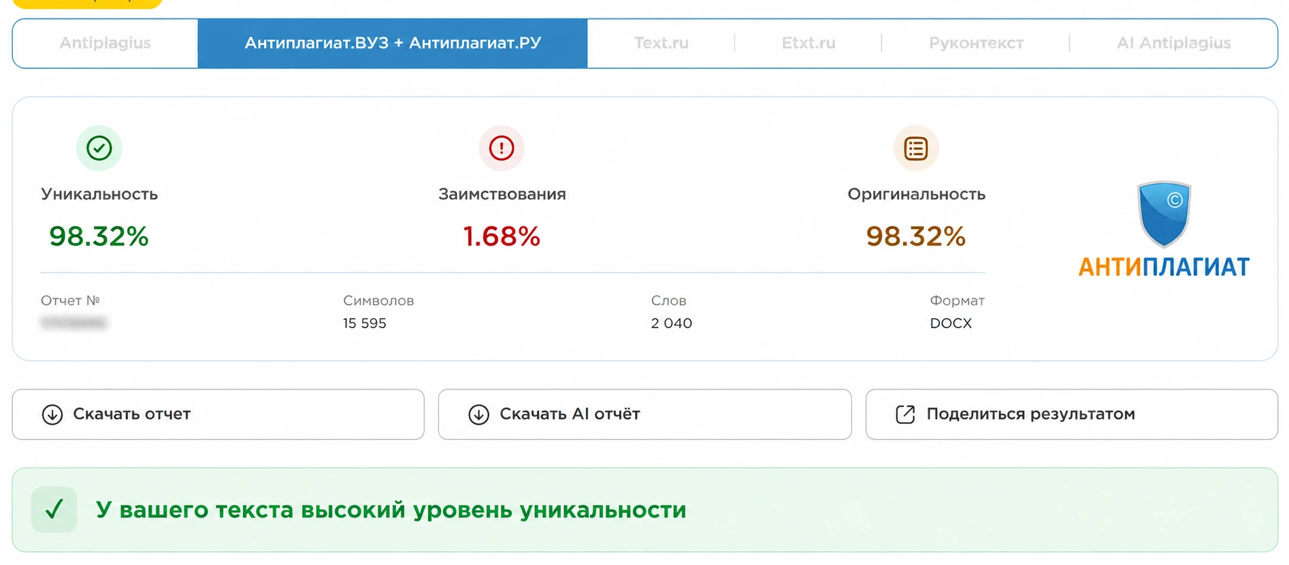Click the share icon in Поделиться результатом
Screen dimensions: 1289x565
click(905, 414)
